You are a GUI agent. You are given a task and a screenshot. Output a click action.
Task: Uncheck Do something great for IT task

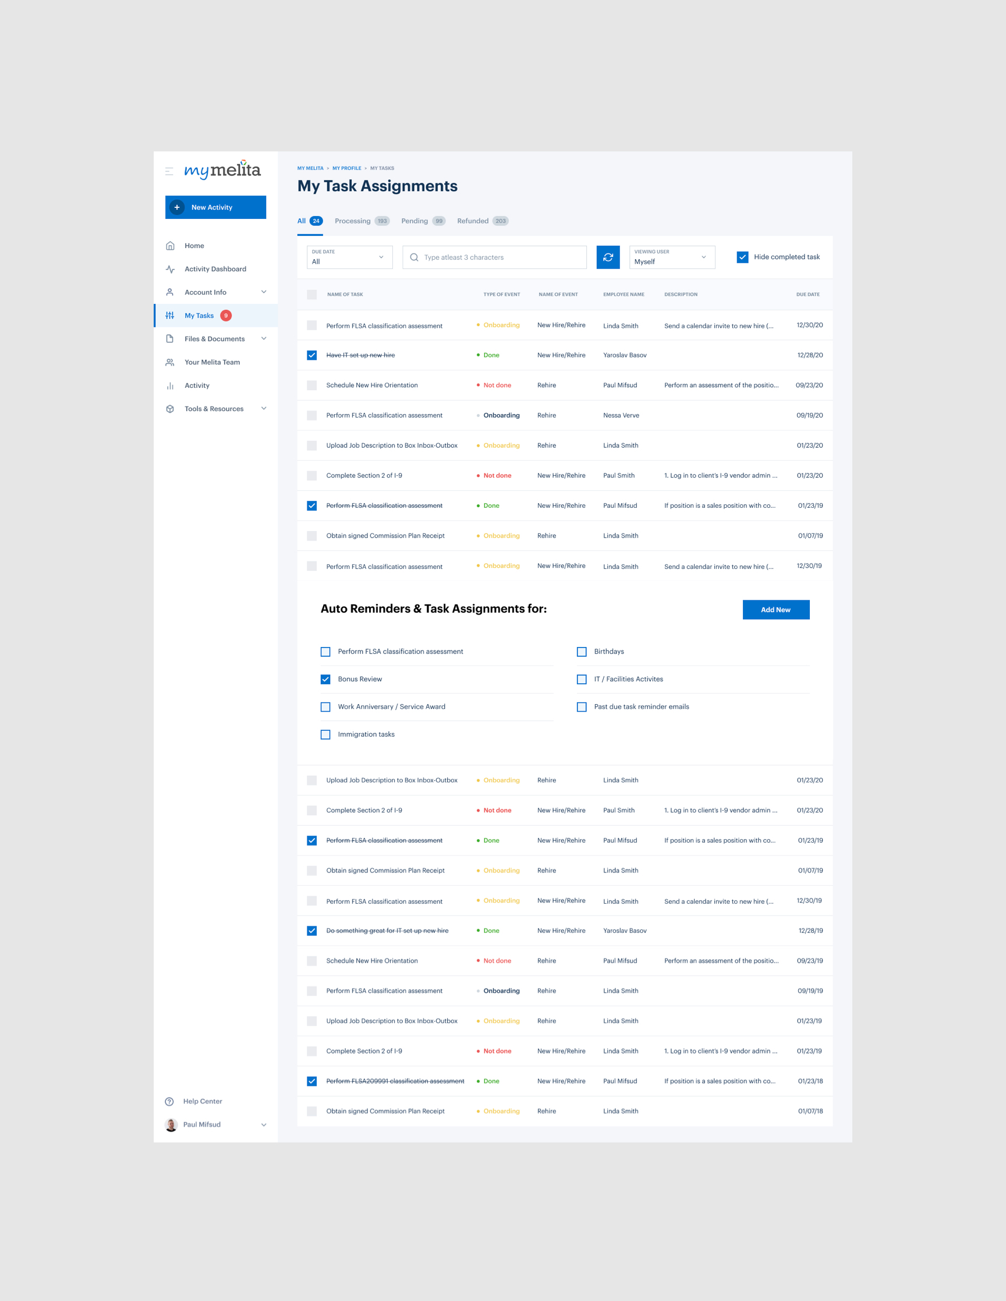311,931
